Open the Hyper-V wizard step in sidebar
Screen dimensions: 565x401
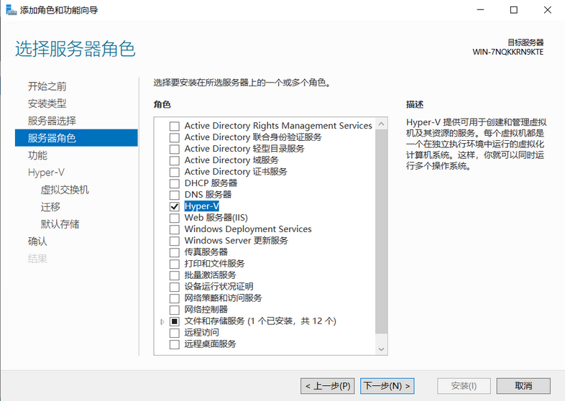46,172
